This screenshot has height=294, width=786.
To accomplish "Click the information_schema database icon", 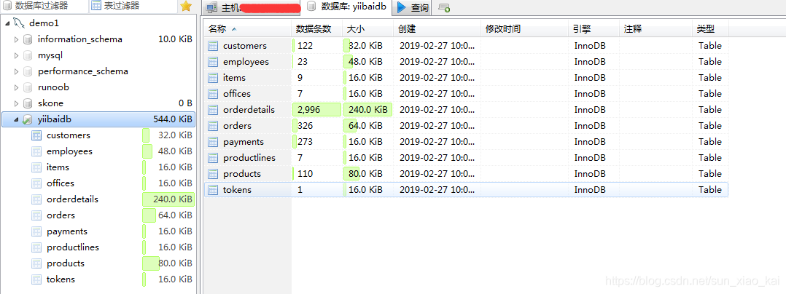I will [28, 39].
